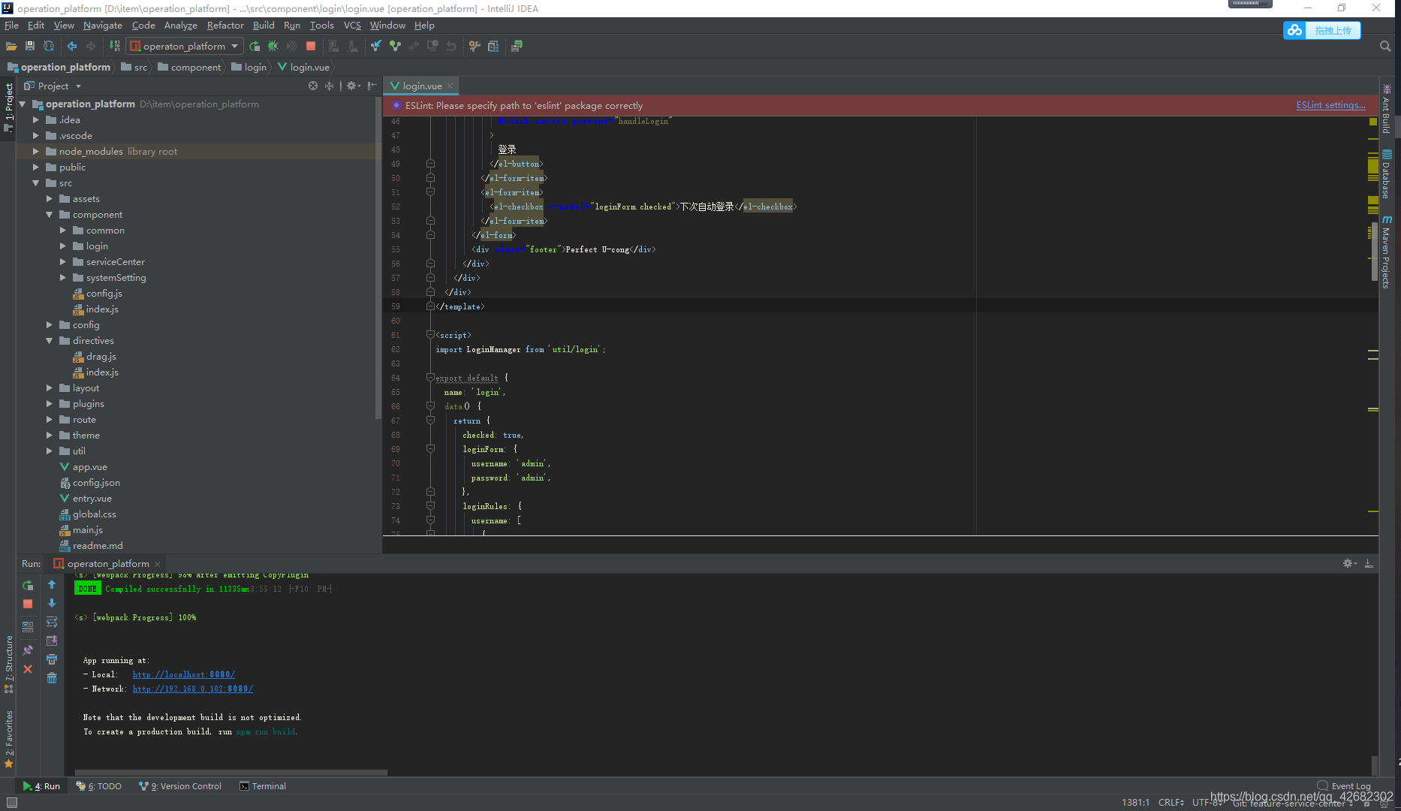
Task: Switch to the Terminal tool tab
Action: click(x=263, y=786)
